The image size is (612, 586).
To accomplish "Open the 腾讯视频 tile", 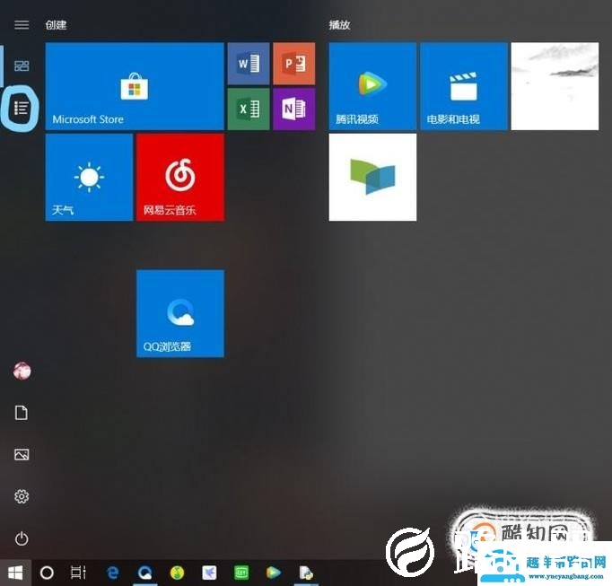I will click(x=372, y=86).
